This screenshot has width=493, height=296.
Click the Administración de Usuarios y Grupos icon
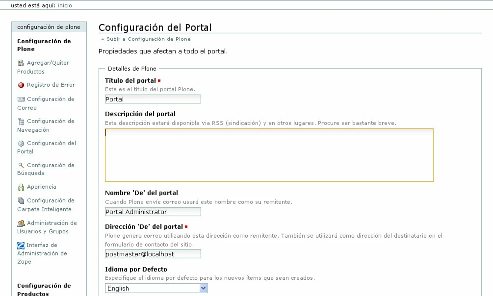pyautogui.click(x=21, y=223)
